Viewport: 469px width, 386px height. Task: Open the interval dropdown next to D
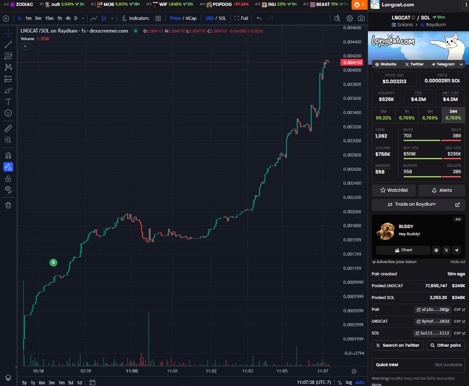point(83,18)
